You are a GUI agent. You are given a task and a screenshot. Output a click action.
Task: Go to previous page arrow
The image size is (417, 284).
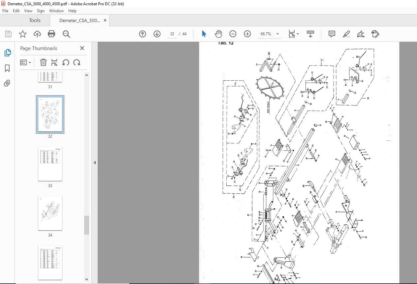[143, 34]
